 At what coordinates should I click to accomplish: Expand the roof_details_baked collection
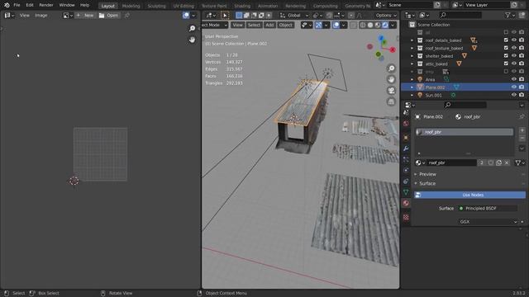click(412, 40)
